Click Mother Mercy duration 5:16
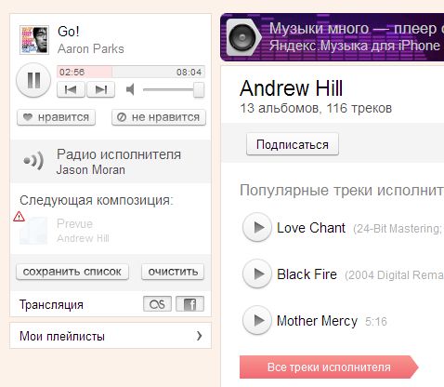Screen dimensions: 444x387 pos(376,322)
